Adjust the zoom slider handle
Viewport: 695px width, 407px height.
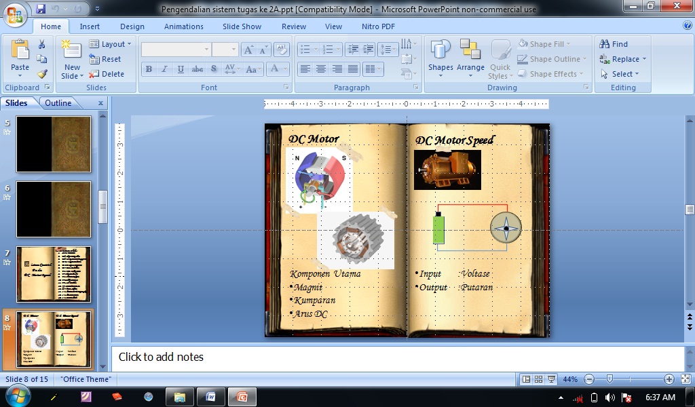pos(609,379)
